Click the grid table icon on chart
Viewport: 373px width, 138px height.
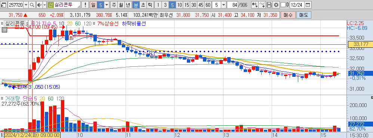click(4, 30)
